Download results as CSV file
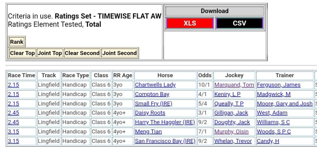 [239, 23]
